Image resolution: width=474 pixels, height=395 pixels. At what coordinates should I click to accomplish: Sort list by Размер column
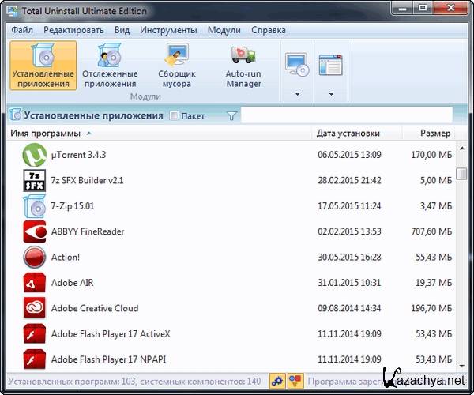(x=435, y=134)
